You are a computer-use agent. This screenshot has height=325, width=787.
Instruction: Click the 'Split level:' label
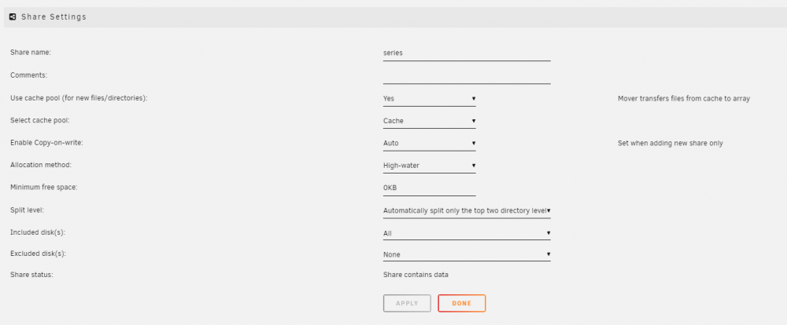[x=27, y=210]
